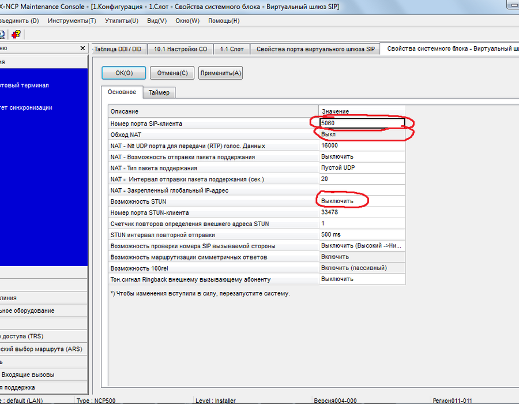This screenshot has height=404, width=519.
Task: Click the empty fixed global IP-address cell
Action: click(x=362, y=190)
